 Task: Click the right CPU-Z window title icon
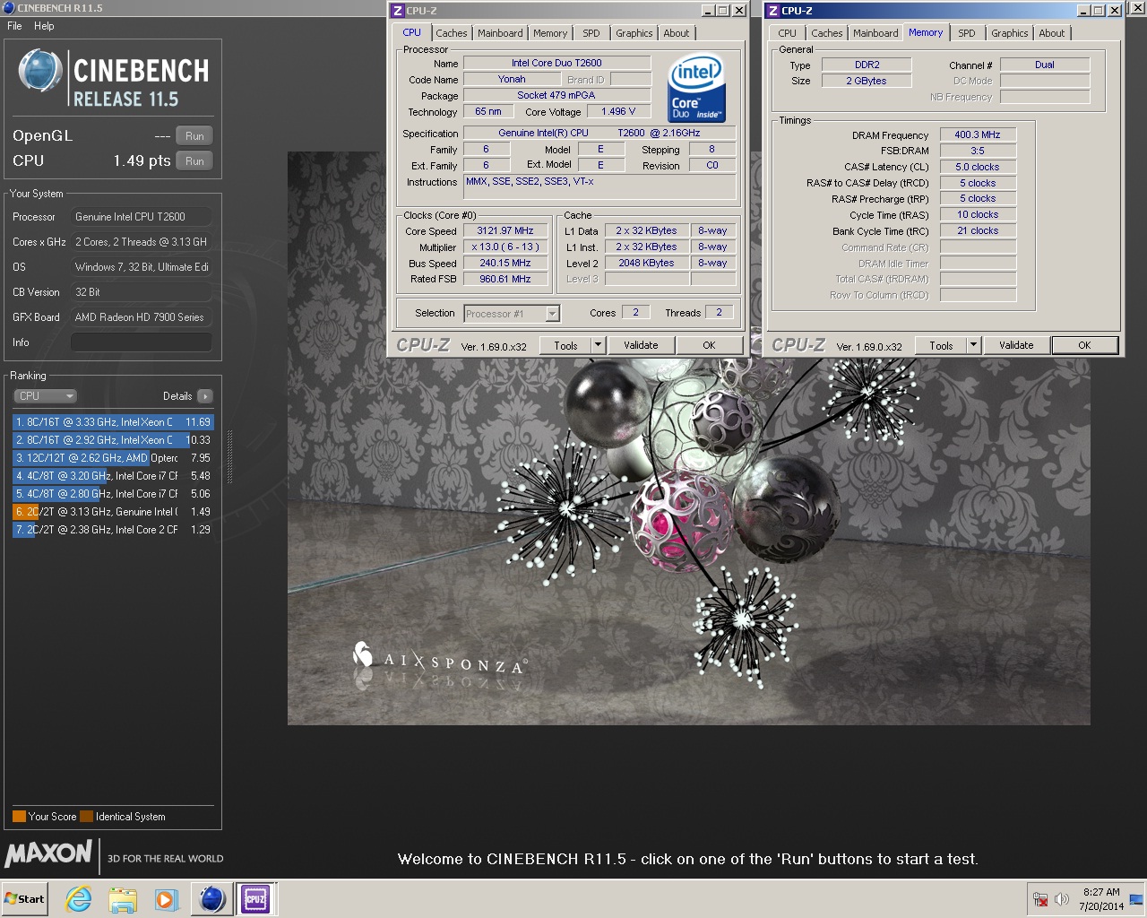click(772, 11)
